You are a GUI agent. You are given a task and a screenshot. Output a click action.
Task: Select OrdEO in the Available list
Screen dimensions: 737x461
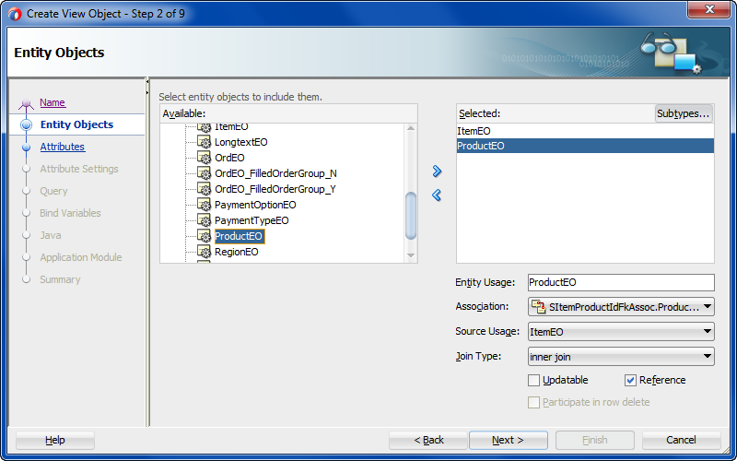[x=229, y=158]
